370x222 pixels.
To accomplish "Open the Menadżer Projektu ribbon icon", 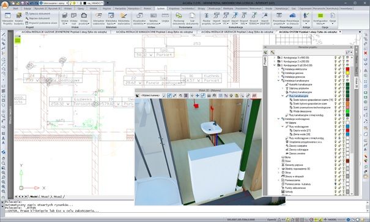I will tap(7, 18).
